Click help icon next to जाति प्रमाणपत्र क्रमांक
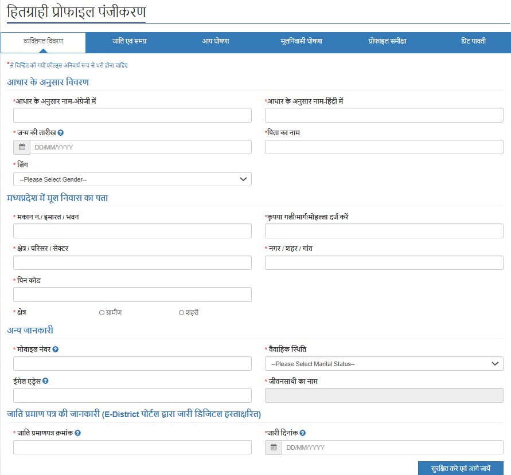Screen dimensions: 511x475 (77, 433)
